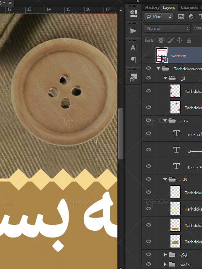
Task: Show the hidden warning layer
Action: 149,55
